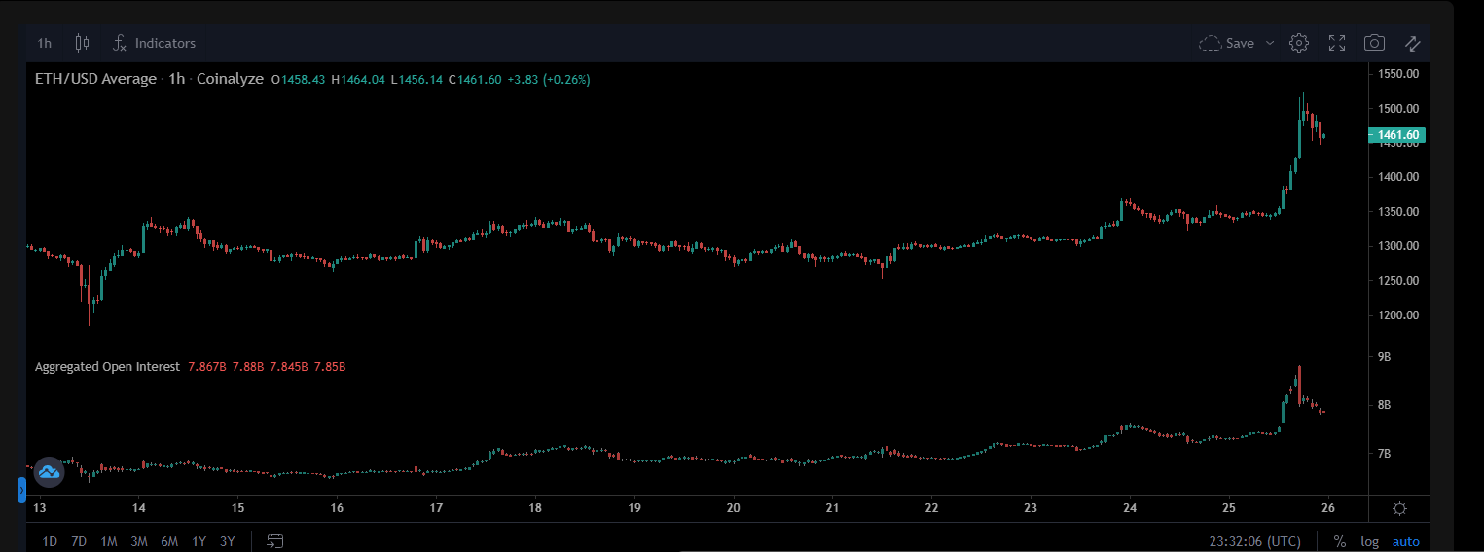Open the Indicators dialog
1484x552 pixels.
154,43
